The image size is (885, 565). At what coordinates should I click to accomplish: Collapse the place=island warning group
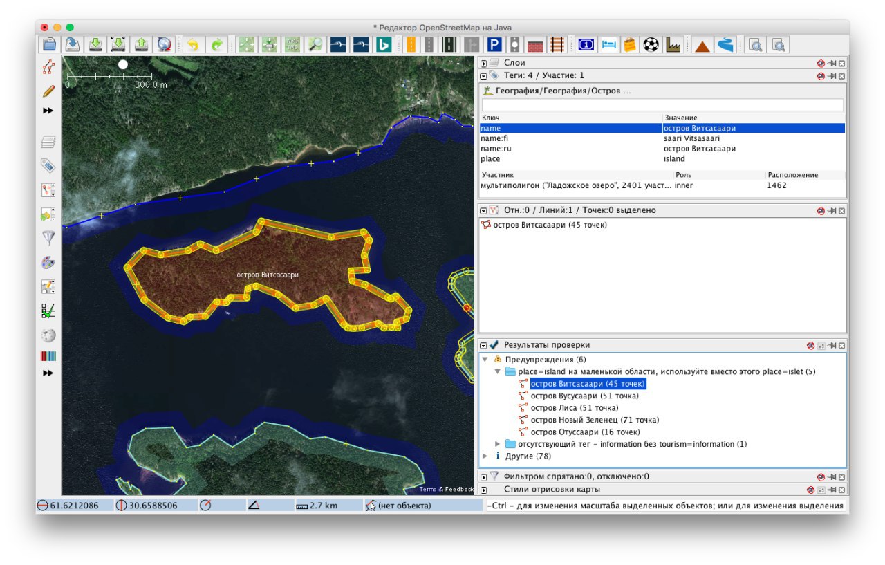(x=498, y=371)
